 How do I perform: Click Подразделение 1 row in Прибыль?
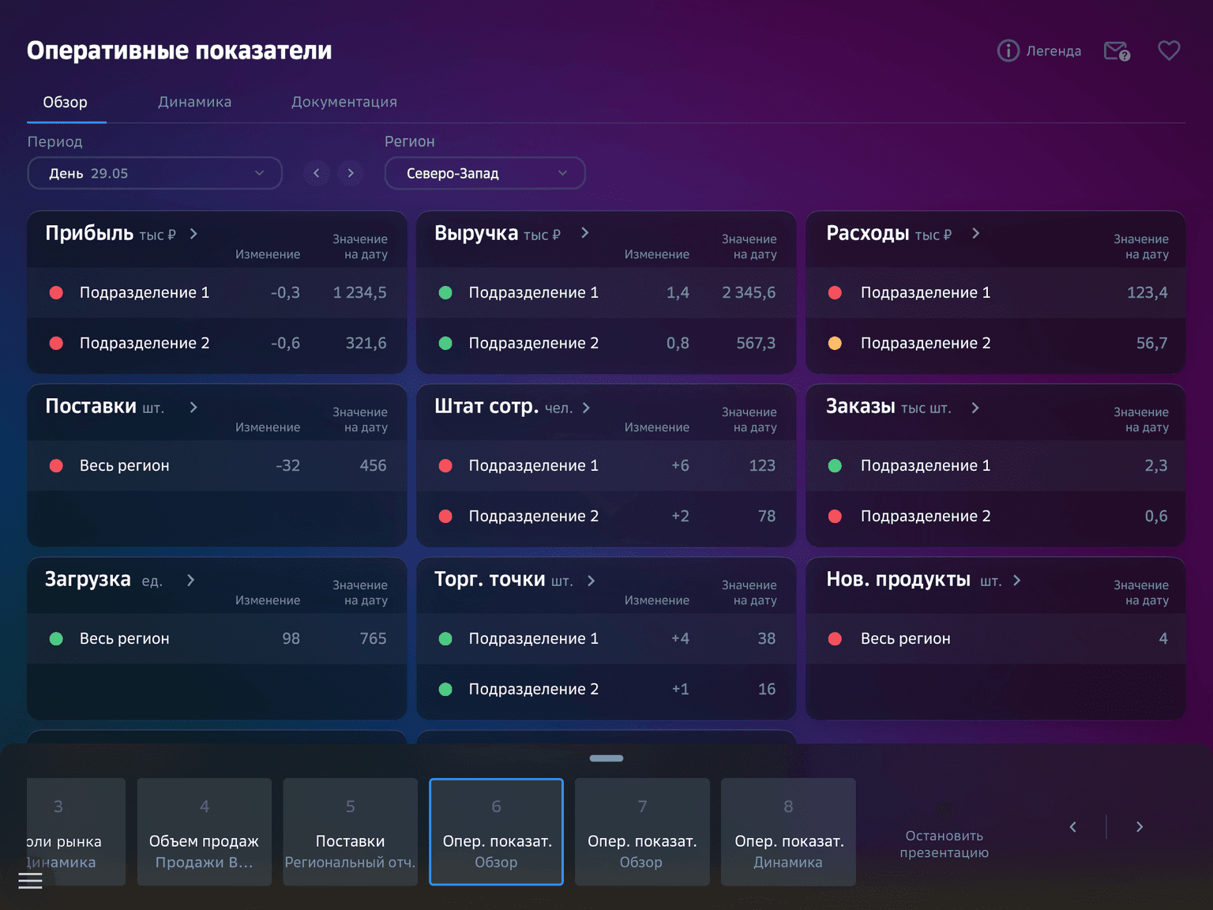click(217, 292)
